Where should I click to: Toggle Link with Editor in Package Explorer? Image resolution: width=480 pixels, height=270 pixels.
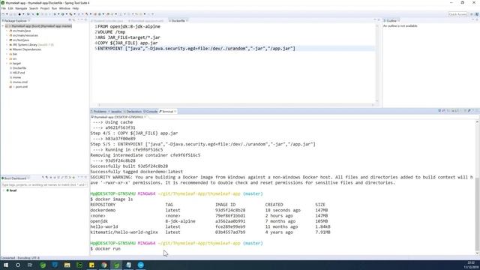pos(73,20)
